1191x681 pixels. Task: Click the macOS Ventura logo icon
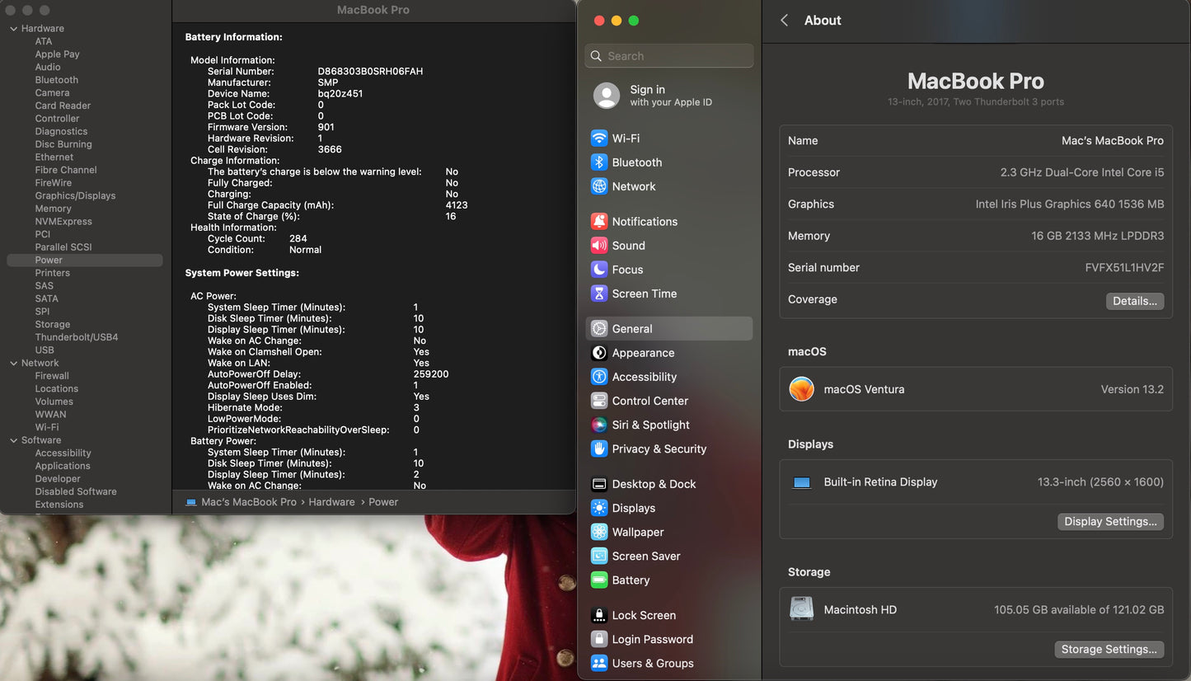801,389
